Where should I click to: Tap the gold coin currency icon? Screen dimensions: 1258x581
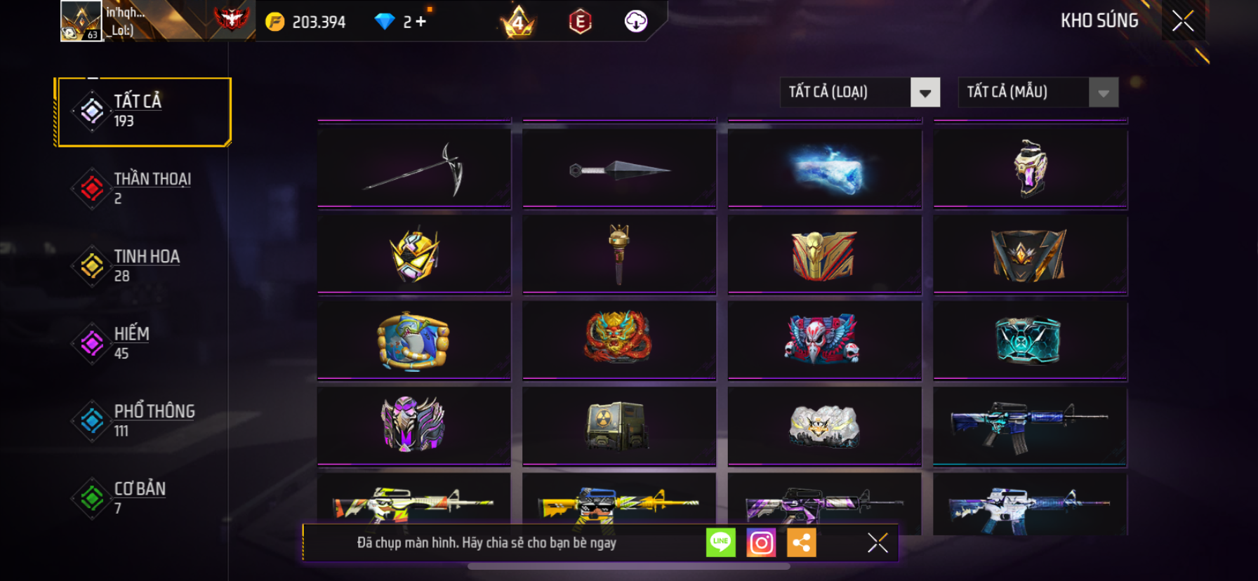[x=275, y=22]
